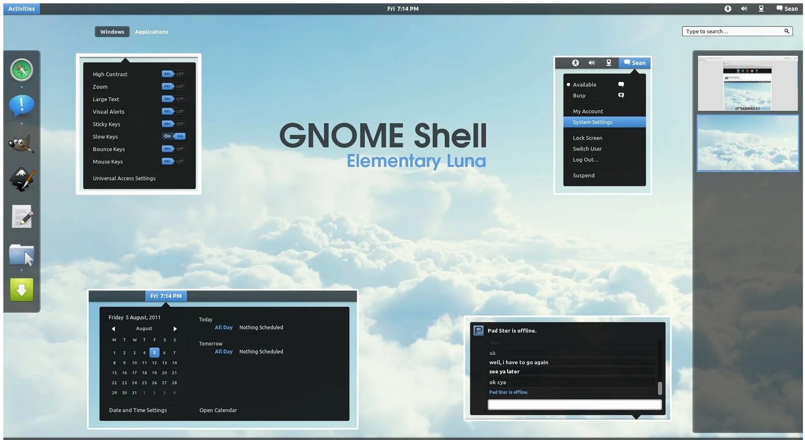Open the file manager folder icon
The image size is (805, 440).
click(x=22, y=254)
